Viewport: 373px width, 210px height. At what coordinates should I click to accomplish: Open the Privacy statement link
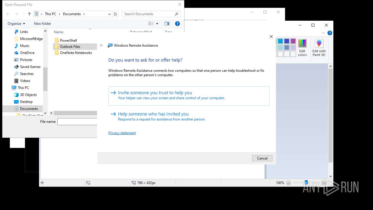[x=122, y=133]
